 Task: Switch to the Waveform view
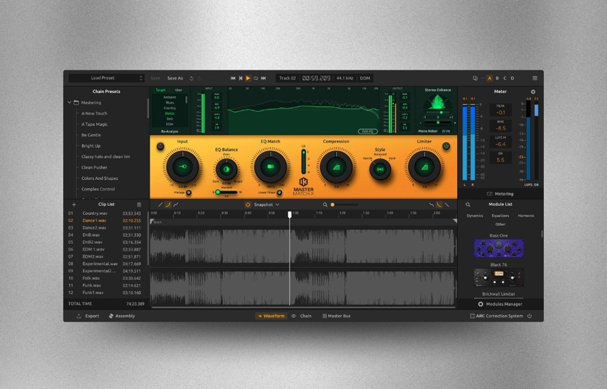tap(271, 316)
